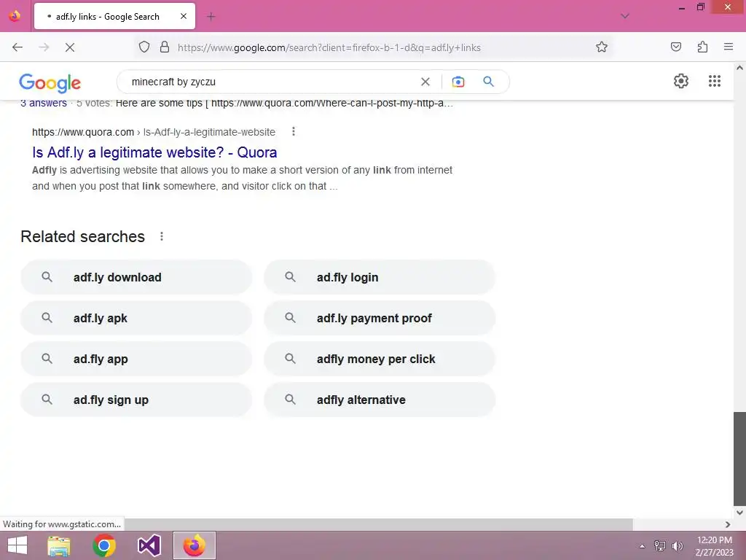Click the horizontal scrollbar thumb
Viewport: 746px width, 560px height.
click(x=378, y=524)
